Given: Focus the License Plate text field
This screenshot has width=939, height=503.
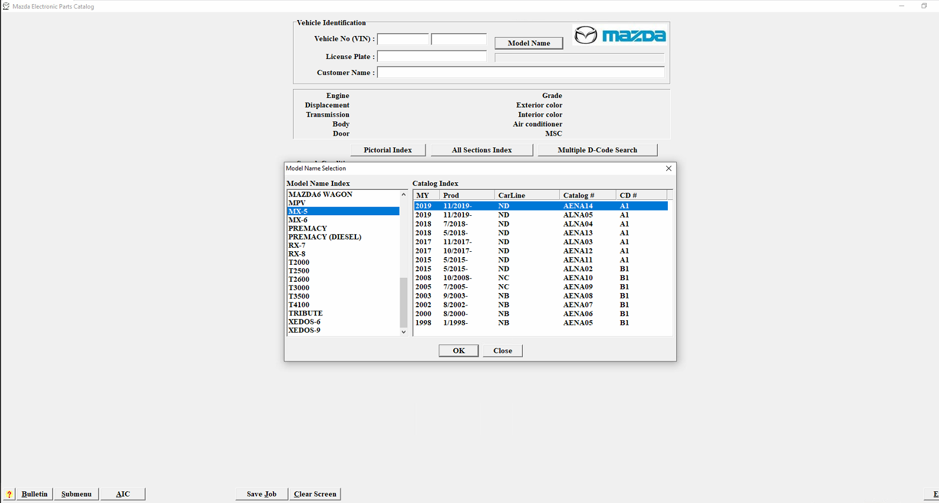Looking at the screenshot, I should coord(431,57).
